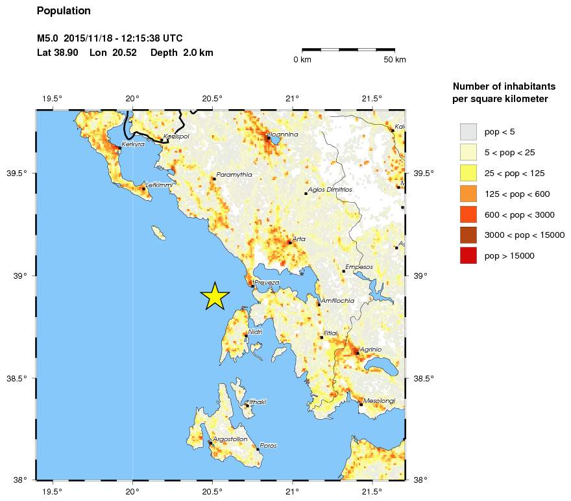Screen dimensions: 571x501
Task: Select the Ioannina city marker
Action: pyautogui.click(x=268, y=138)
